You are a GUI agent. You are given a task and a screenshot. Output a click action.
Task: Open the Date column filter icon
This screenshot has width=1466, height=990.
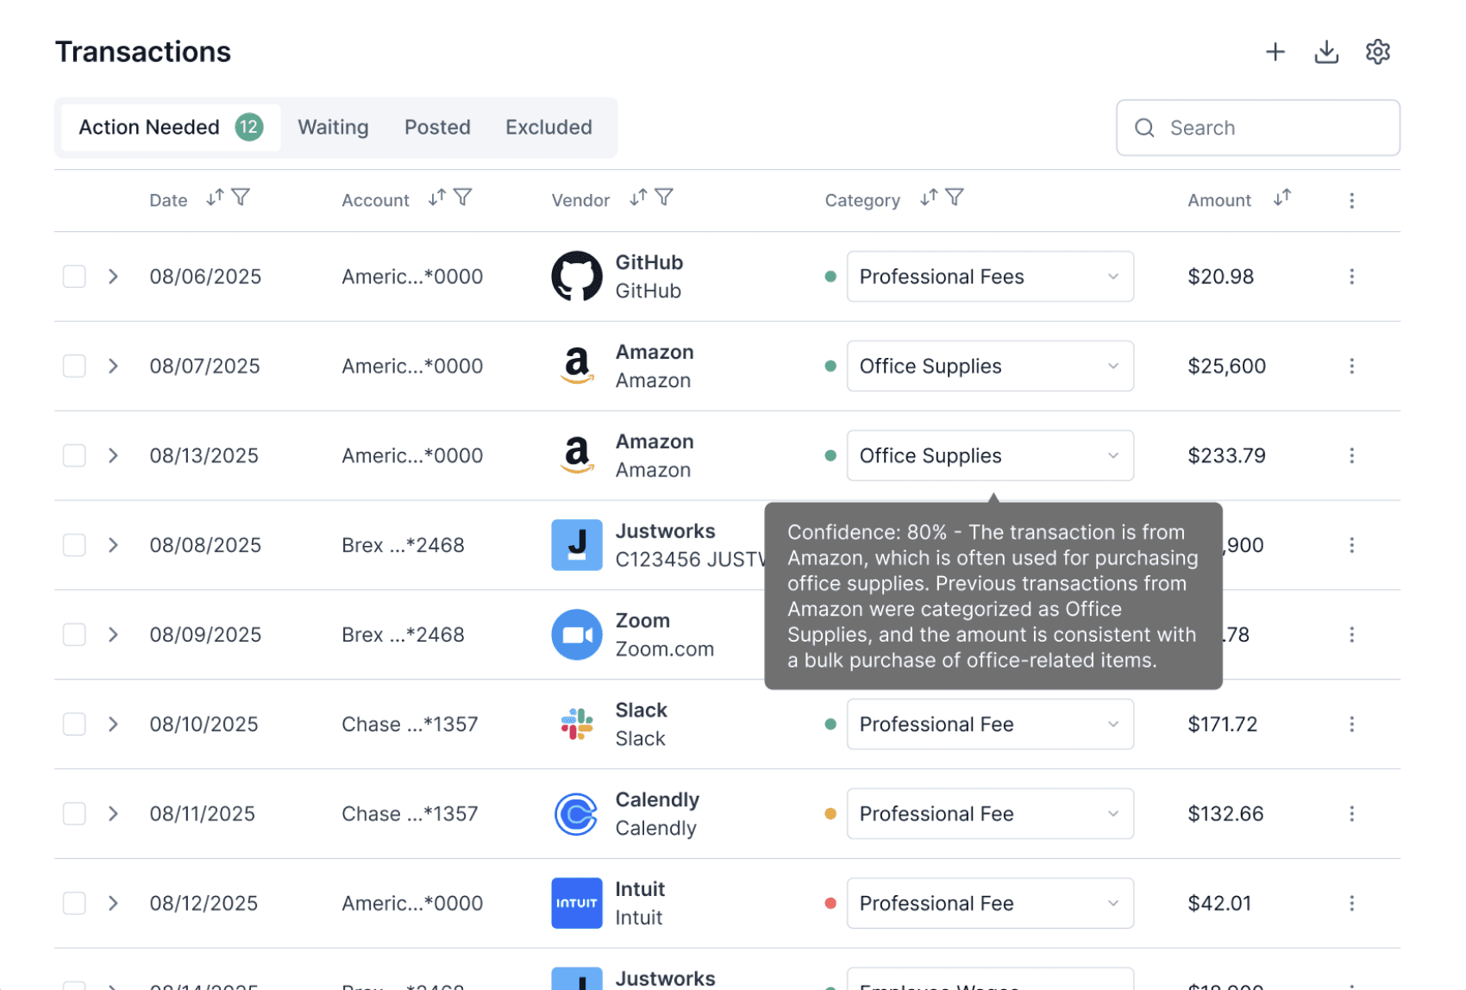tap(241, 198)
